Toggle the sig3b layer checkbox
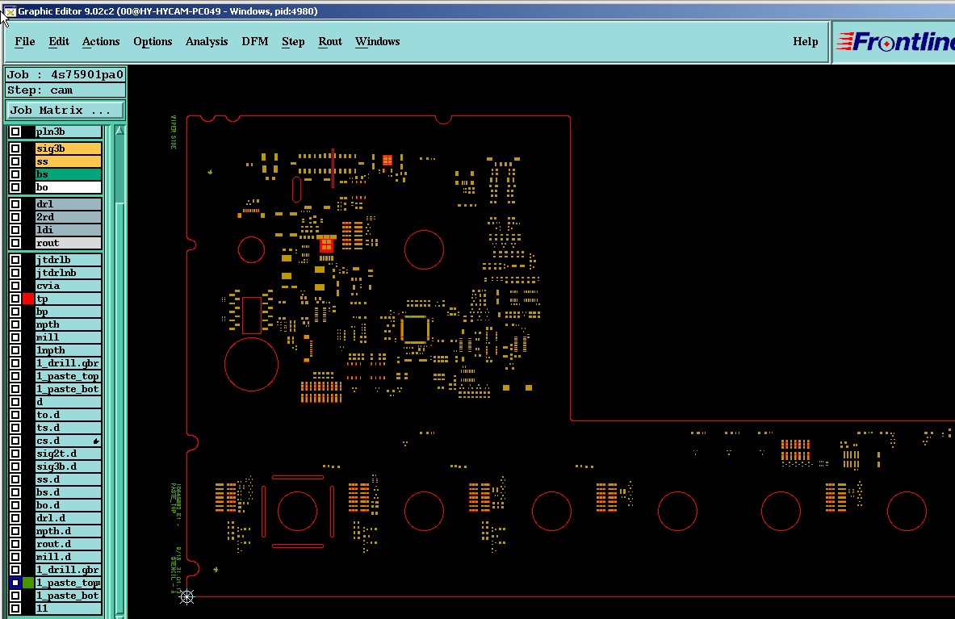 16,148
